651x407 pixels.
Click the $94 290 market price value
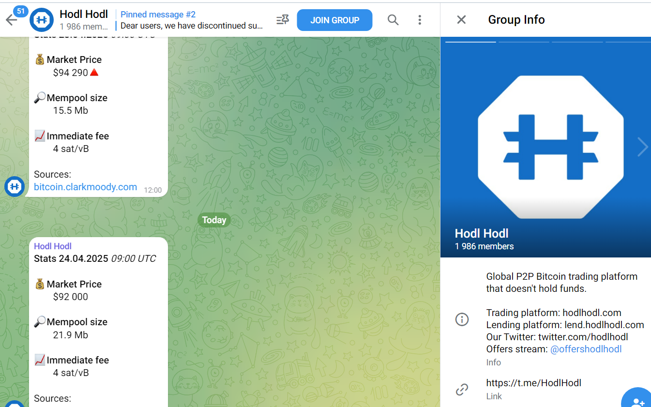pos(71,73)
